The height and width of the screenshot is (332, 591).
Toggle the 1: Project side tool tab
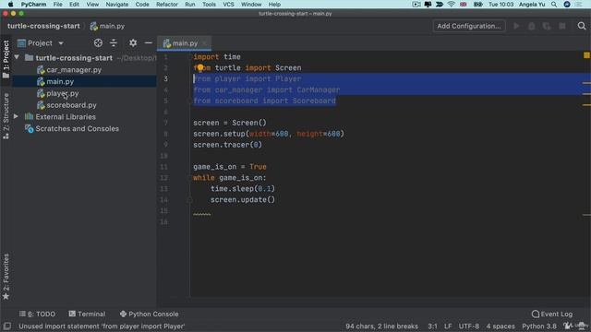pyautogui.click(x=6, y=59)
